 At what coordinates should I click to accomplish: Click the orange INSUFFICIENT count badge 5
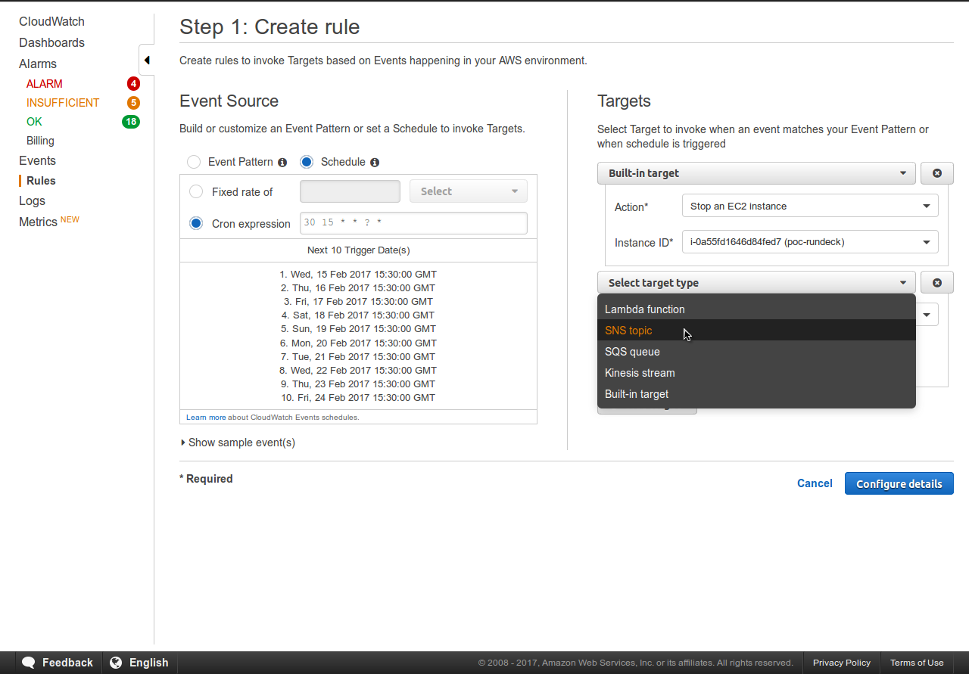click(x=133, y=103)
